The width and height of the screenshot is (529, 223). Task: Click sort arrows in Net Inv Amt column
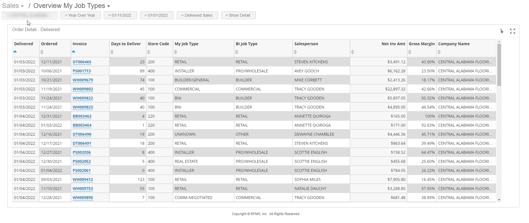353,52
